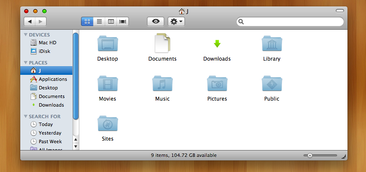Switch to icon view

tap(88, 21)
